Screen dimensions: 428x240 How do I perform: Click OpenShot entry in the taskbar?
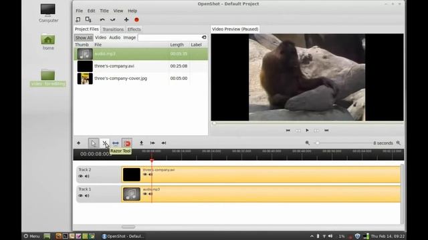123,236
